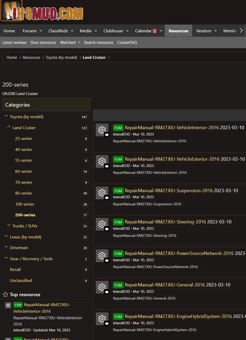Open gear icon of PowerSourceNetwork-2016 resource
The image size is (246, 340).
tap(102, 256)
